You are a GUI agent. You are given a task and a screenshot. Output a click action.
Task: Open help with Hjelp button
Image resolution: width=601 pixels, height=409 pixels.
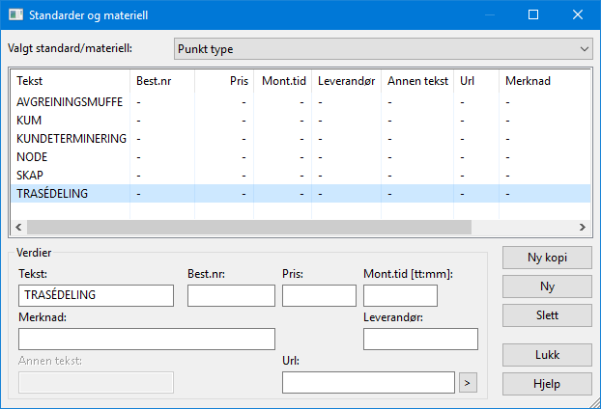click(x=547, y=384)
